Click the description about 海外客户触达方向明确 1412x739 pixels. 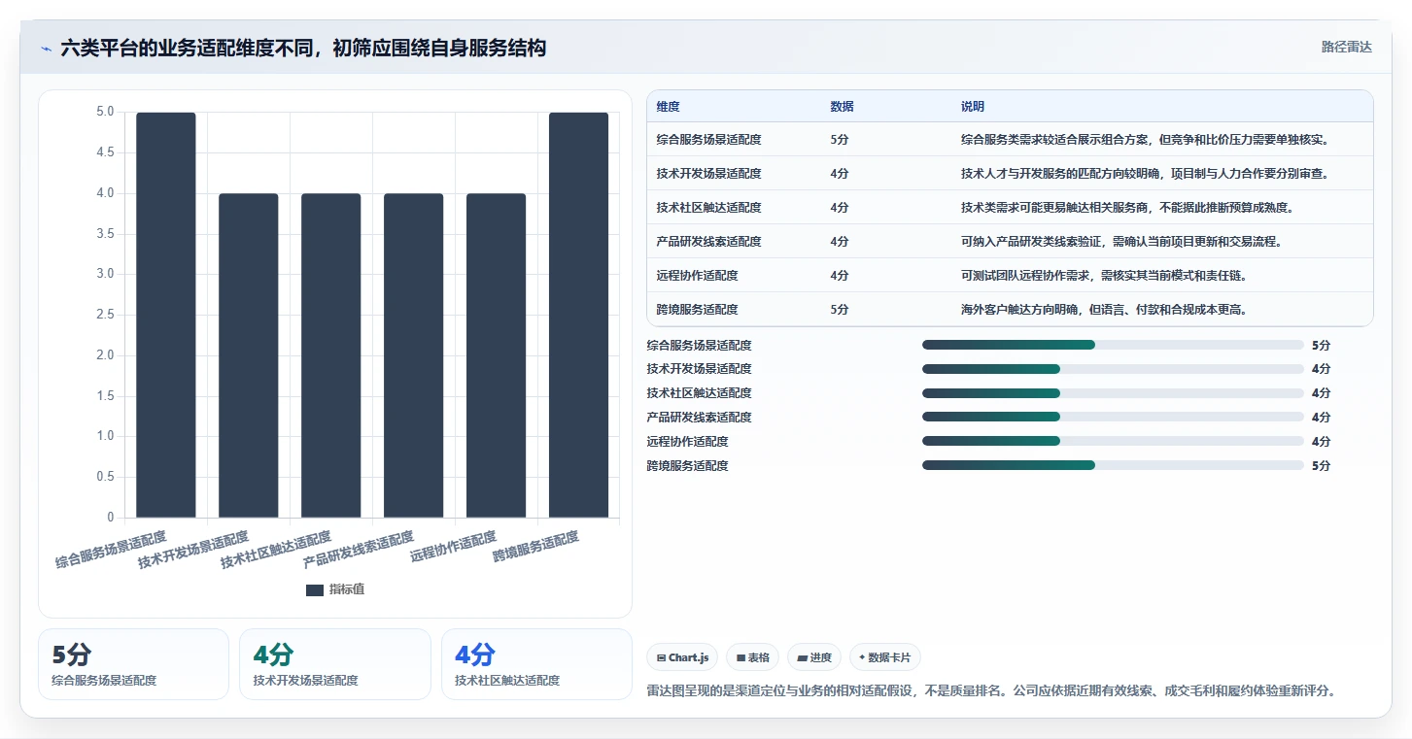1104,310
